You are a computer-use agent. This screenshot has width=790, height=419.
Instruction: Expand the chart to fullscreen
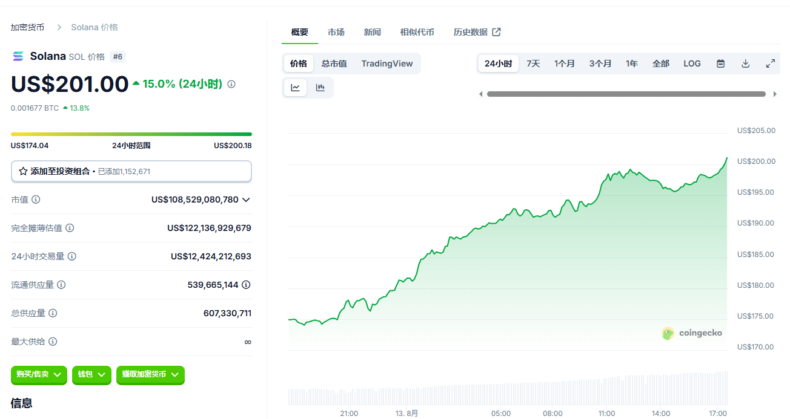pos(771,63)
